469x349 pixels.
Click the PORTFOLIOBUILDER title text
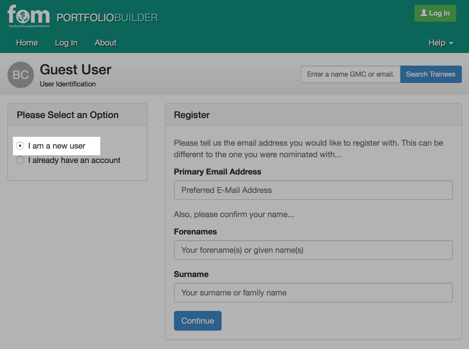[107, 18]
